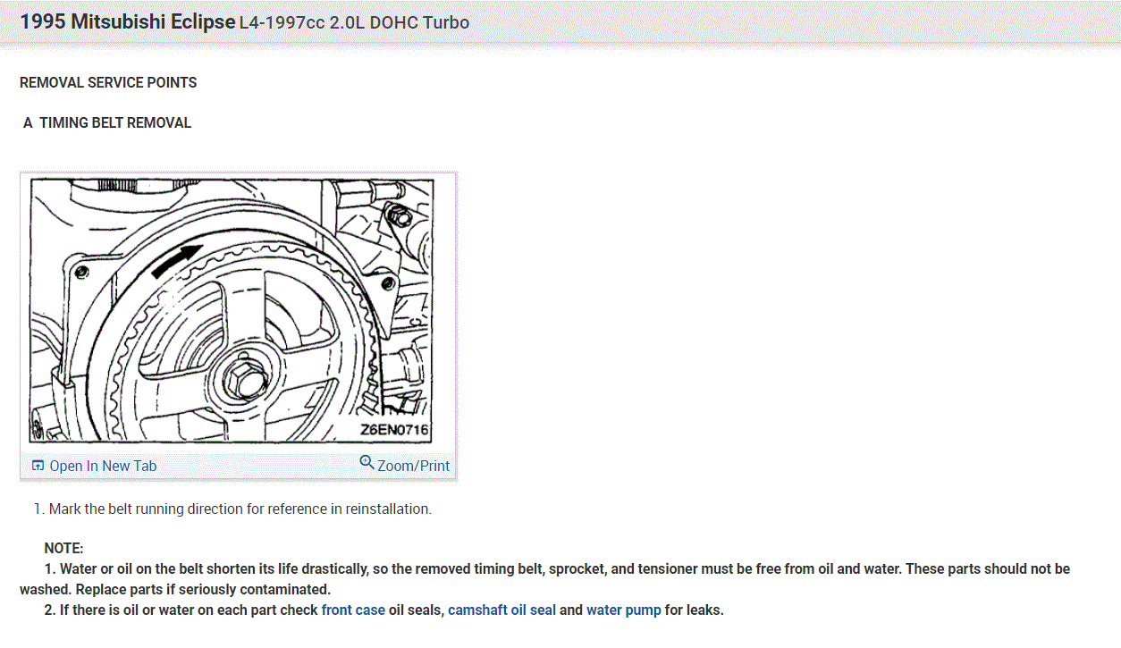Open the timing belt diagram in new tab
Image resolution: width=1121 pixels, height=648 pixels.
pyautogui.click(x=103, y=466)
